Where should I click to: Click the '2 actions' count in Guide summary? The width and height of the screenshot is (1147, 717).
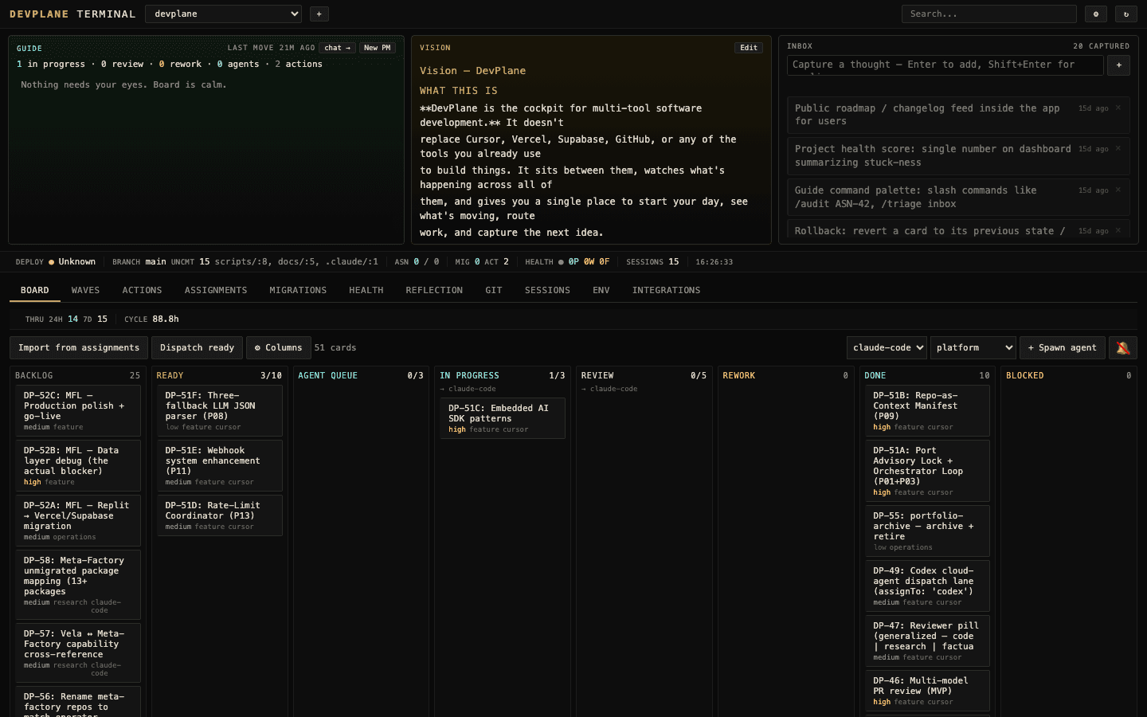(299, 64)
